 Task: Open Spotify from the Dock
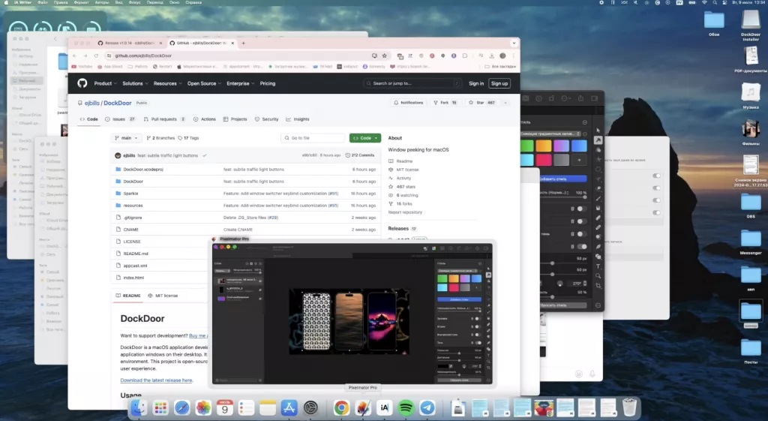tap(406, 407)
